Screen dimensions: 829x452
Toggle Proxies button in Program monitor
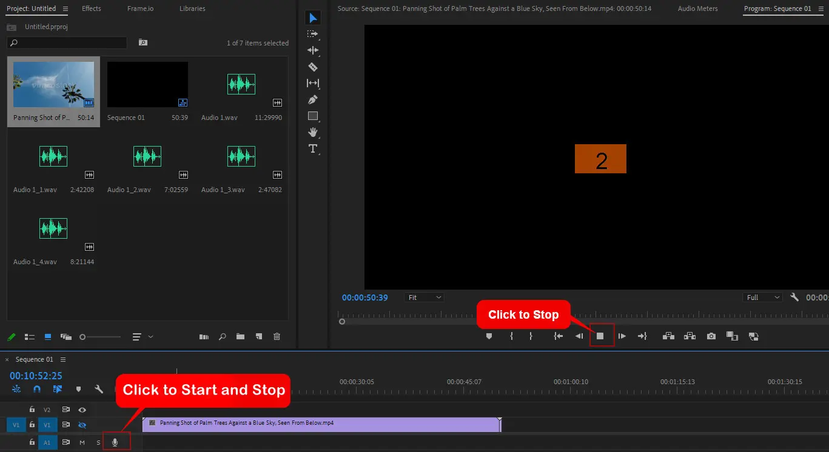(x=754, y=336)
